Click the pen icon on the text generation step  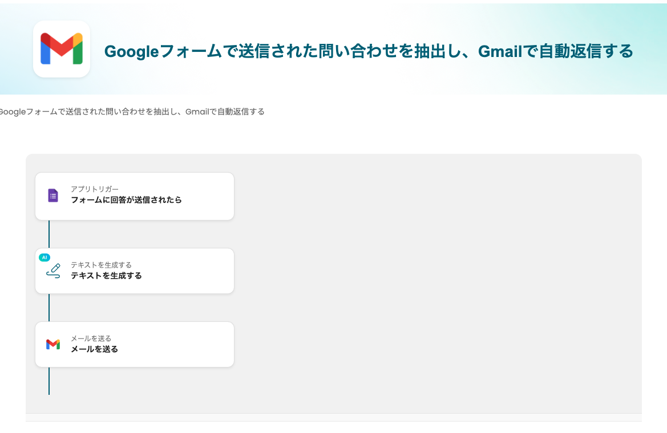pyautogui.click(x=54, y=271)
